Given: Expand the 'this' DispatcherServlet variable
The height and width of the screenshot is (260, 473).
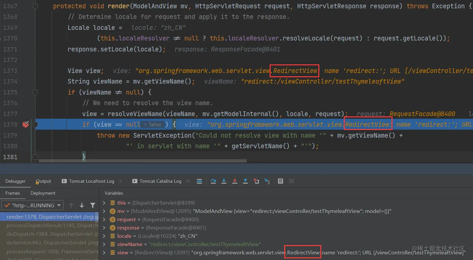Looking at the screenshot, I should click(104, 203).
